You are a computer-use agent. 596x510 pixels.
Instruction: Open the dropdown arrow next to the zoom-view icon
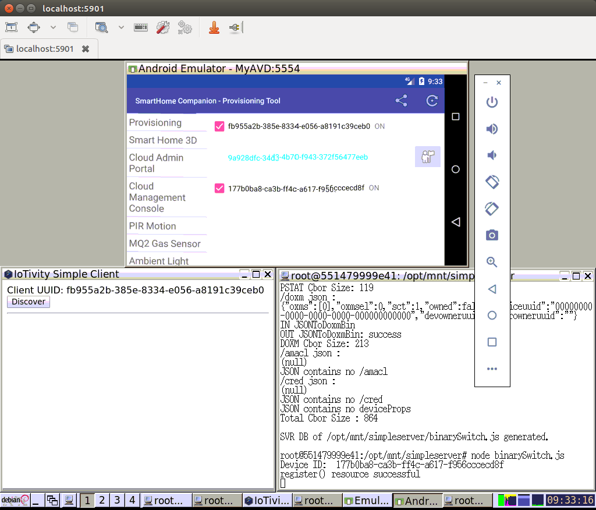tap(121, 27)
